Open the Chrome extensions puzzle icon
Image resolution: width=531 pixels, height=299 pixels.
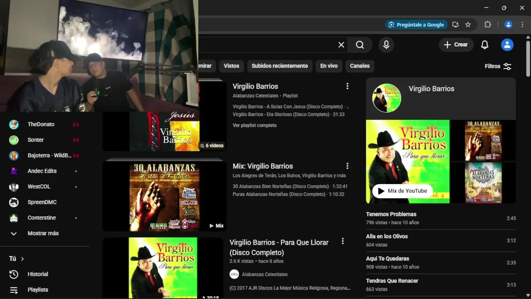click(x=488, y=25)
